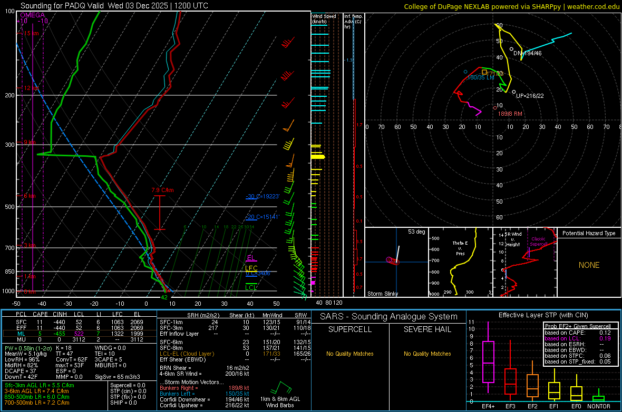Image resolution: width=622 pixels, height=412 pixels.
Task: Click the -30 C=19223' level label
Action: (263, 196)
